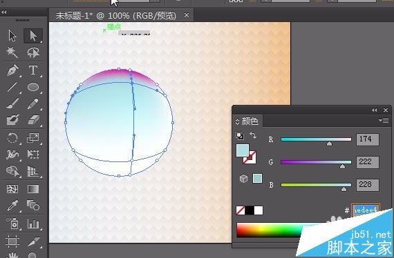Click the G value field showing 222
Screen dimensions: 394x258
coord(367,162)
